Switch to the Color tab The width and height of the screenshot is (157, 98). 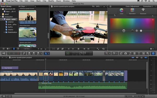(121, 11)
